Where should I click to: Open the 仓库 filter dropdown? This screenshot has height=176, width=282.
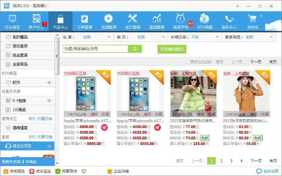coord(87,37)
